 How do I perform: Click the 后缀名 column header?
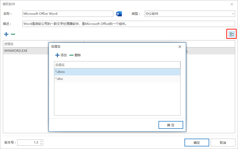[x=117, y=65]
